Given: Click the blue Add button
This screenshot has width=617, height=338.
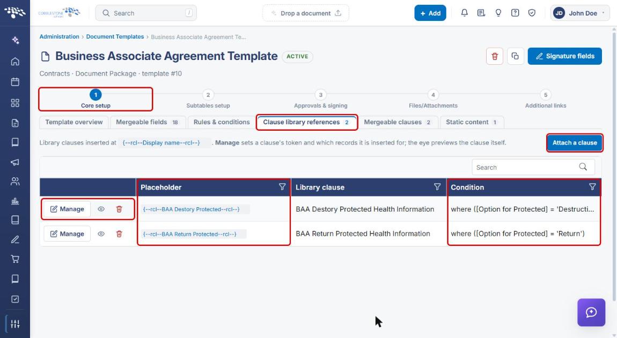Looking at the screenshot, I should pos(430,13).
